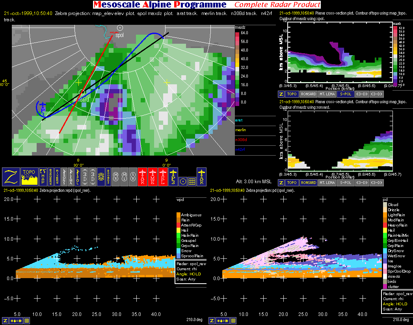Toggle S-POL in the lower cross-section toolbar
Image resolution: width=413 pixels, height=325 pixels.
(345, 182)
